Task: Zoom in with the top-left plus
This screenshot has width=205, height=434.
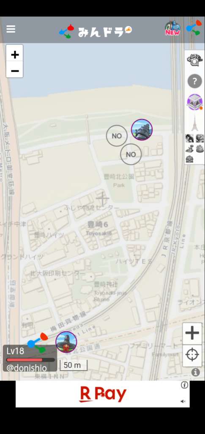Action: [15, 55]
